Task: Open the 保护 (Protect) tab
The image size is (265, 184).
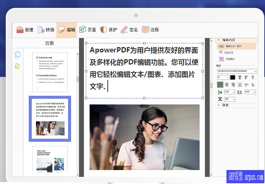Action: 108,30
